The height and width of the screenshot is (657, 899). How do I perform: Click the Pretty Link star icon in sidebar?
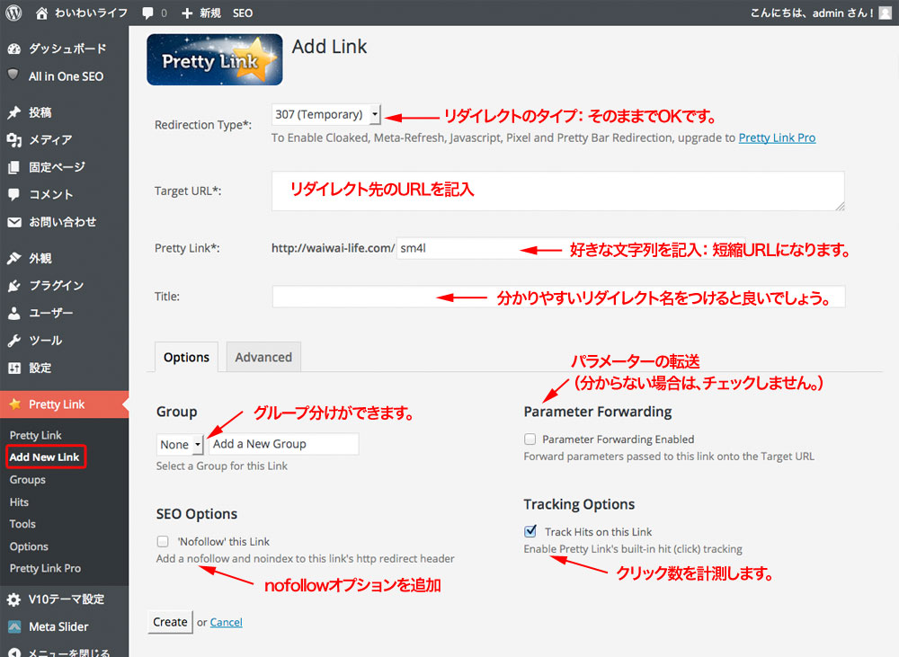tap(15, 404)
